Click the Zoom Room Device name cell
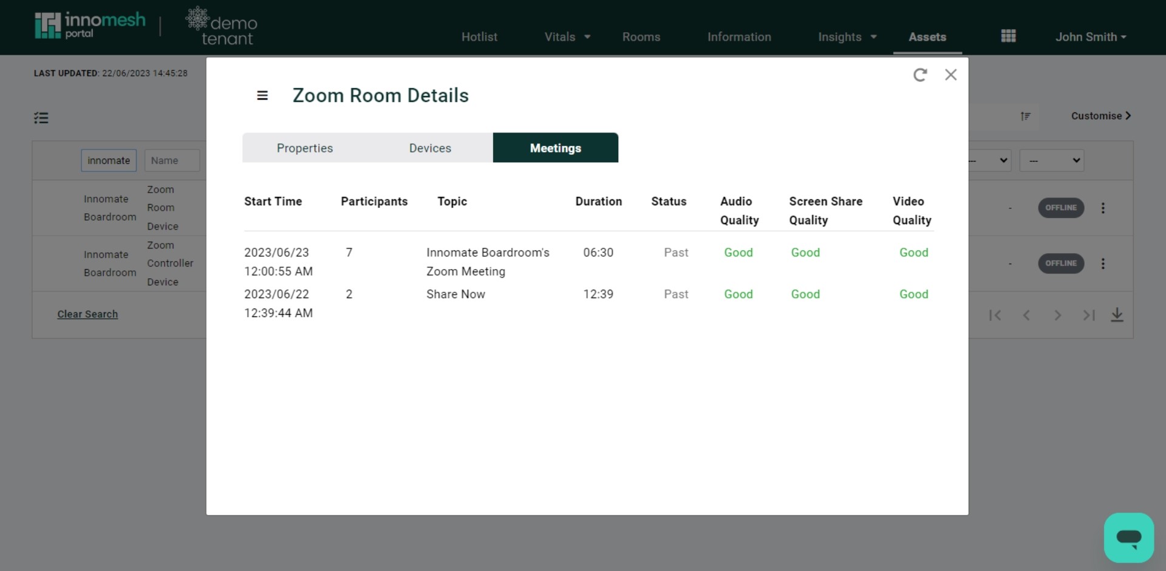The height and width of the screenshot is (571, 1166). pos(163,208)
